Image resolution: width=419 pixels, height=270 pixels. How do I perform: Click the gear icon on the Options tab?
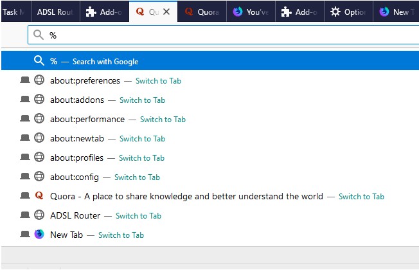pyautogui.click(x=335, y=12)
